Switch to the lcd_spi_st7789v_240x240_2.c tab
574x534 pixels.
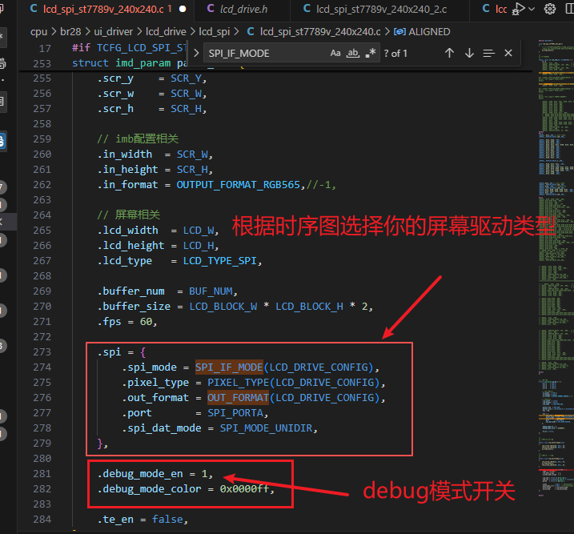381,9
